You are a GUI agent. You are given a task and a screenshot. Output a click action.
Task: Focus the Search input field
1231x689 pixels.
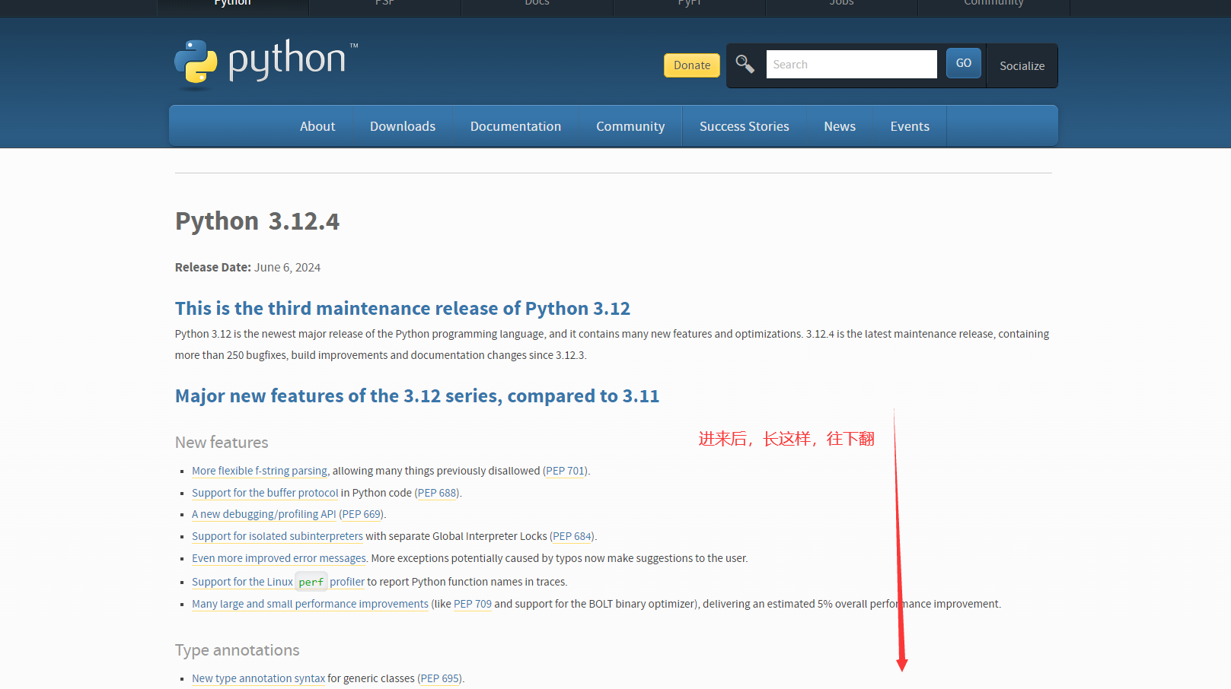[x=851, y=65]
